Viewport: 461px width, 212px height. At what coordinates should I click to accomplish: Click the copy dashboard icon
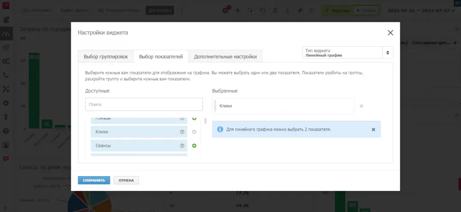[262, 10]
